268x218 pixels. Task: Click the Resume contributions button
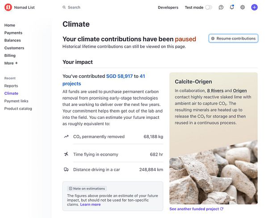tap(233, 39)
